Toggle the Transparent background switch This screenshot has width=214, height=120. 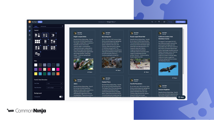click(61, 97)
